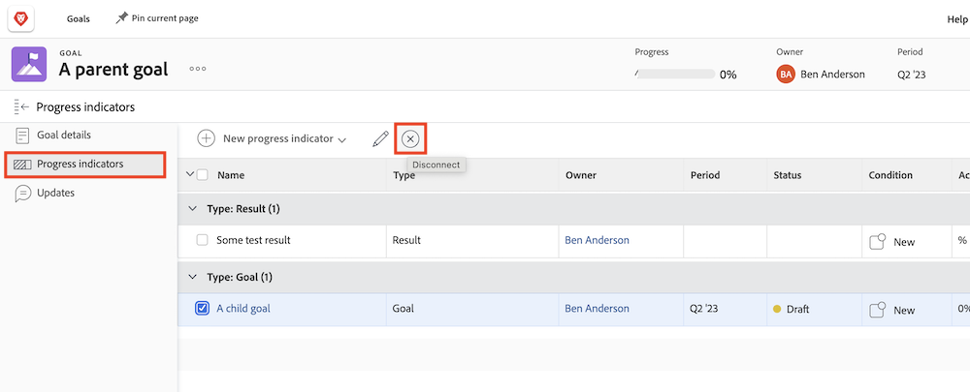Screen dimensions: 970x392
Task: Click the goal progress bar
Action: [x=674, y=74]
